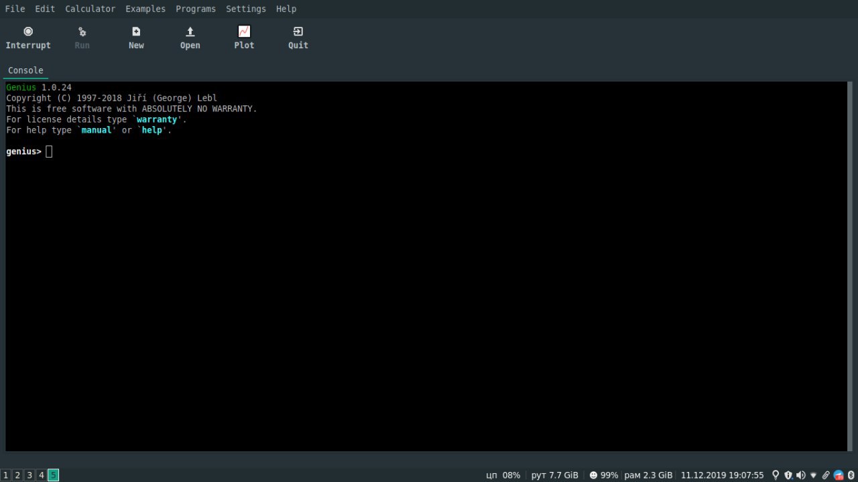Click the RAM 2.3 GiB status entry
Screen dimensions: 858x482
tap(648, 475)
